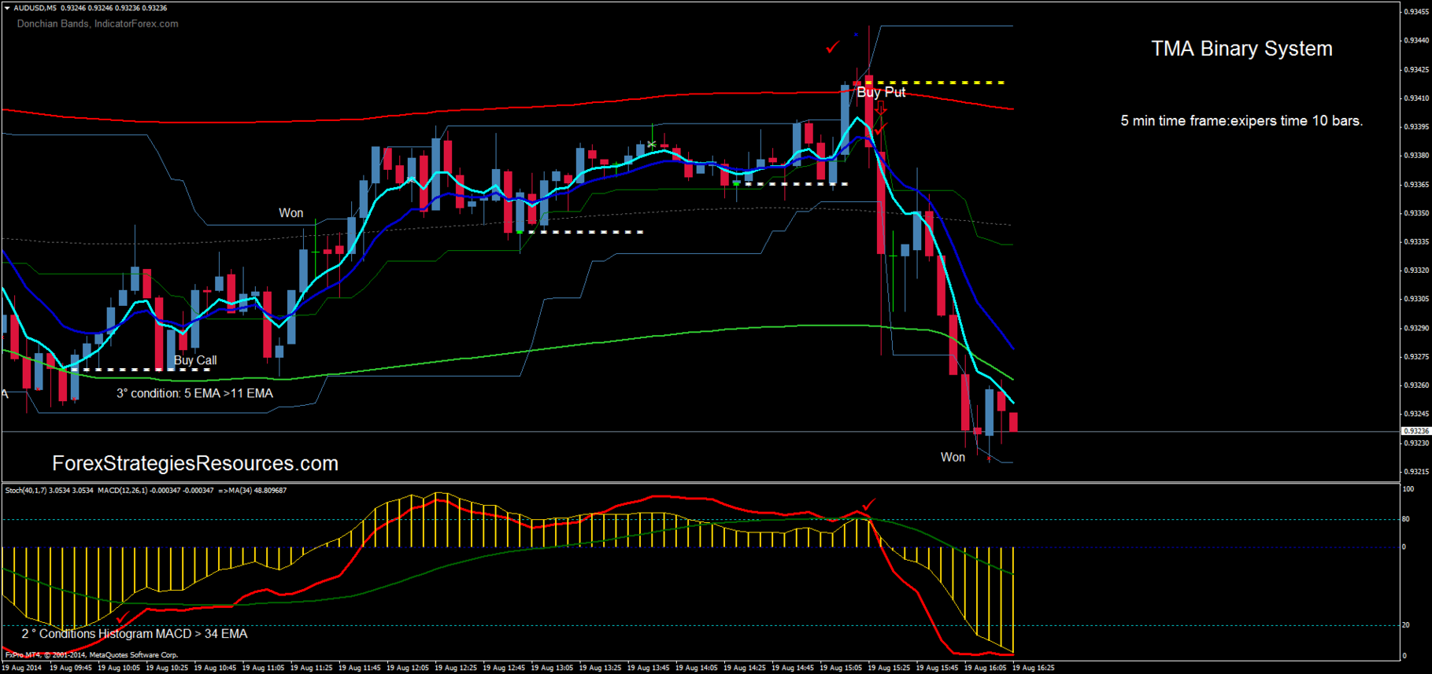The image size is (1432, 674).
Task: Select the red down arrow under Buy Put
Action: pyautogui.click(x=881, y=109)
